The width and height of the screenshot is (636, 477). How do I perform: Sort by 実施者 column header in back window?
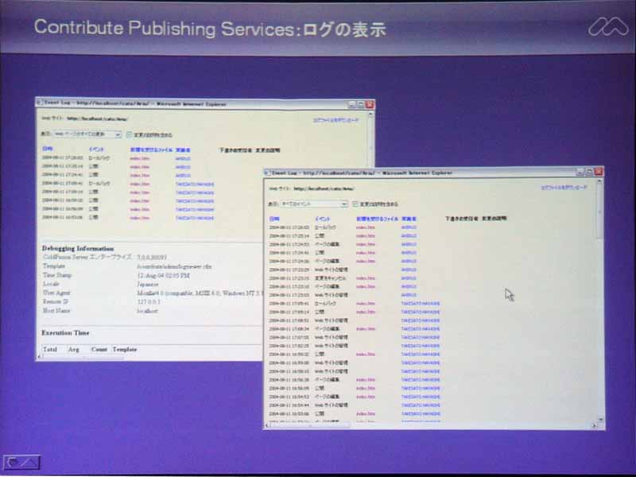pyautogui.click(x=183, y=150)
